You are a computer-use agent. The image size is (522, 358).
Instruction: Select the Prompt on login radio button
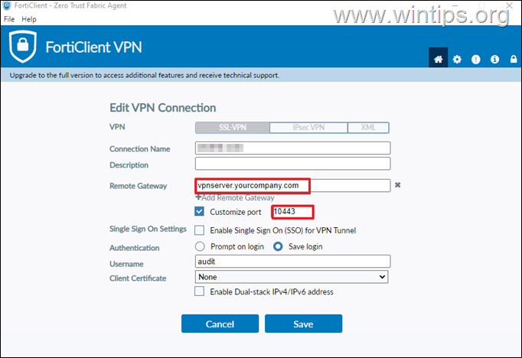pos(200,246)
